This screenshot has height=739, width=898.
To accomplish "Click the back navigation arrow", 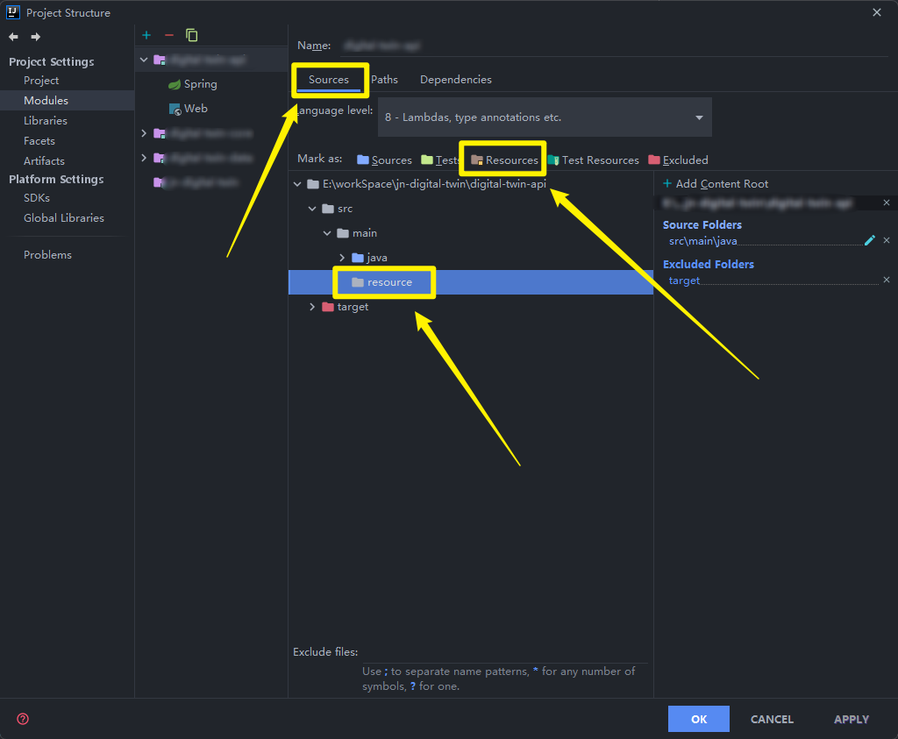I will click(13, 37).
